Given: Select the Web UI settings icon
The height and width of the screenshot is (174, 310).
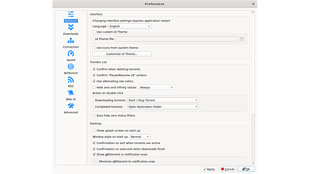Looking at the screenshot, I should click(70, 95).
